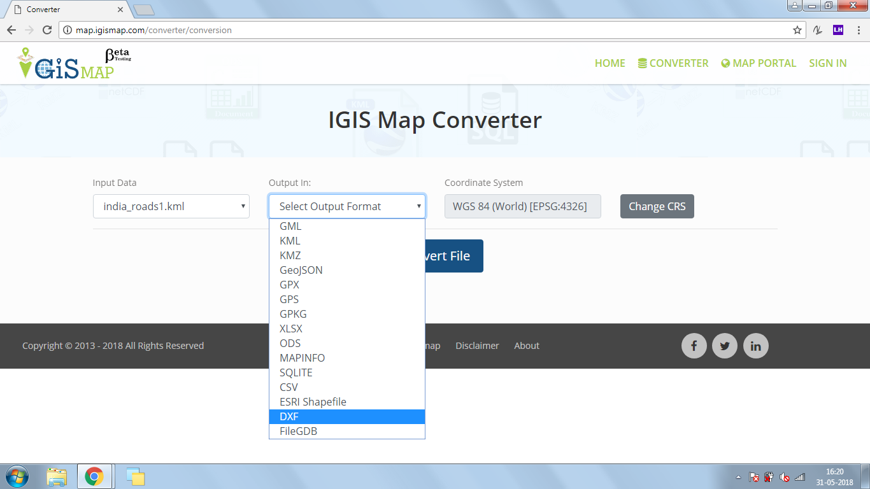Choose SQLITE output format
The width and height of the screenshot is (870, 489).
pyautogui.click(x=347, y=372)
